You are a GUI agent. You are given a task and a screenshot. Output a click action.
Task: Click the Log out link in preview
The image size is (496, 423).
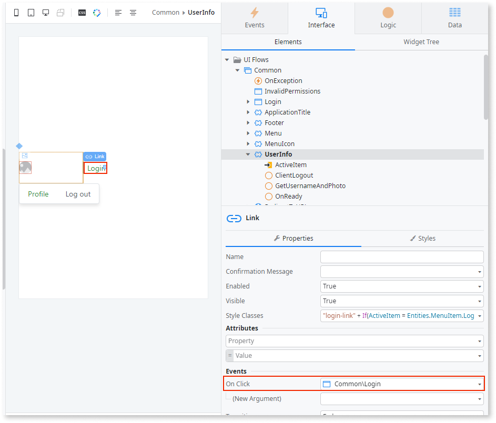[77, 194]
